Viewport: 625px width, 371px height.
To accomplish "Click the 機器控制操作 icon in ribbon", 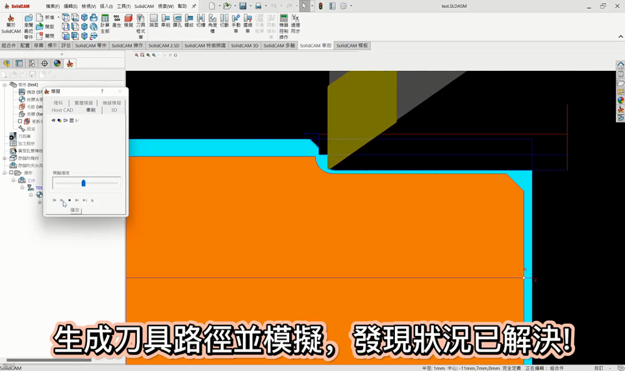I will 283,27.
